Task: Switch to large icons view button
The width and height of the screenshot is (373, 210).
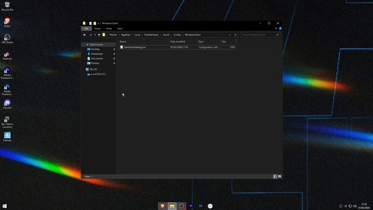Action: (x=280, y=176)
